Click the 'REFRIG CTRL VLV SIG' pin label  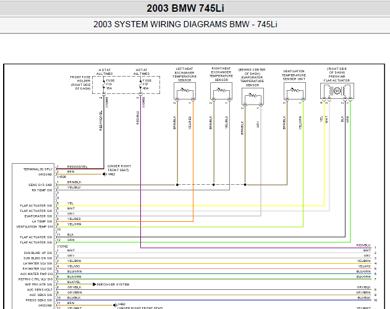coord(35,279)
